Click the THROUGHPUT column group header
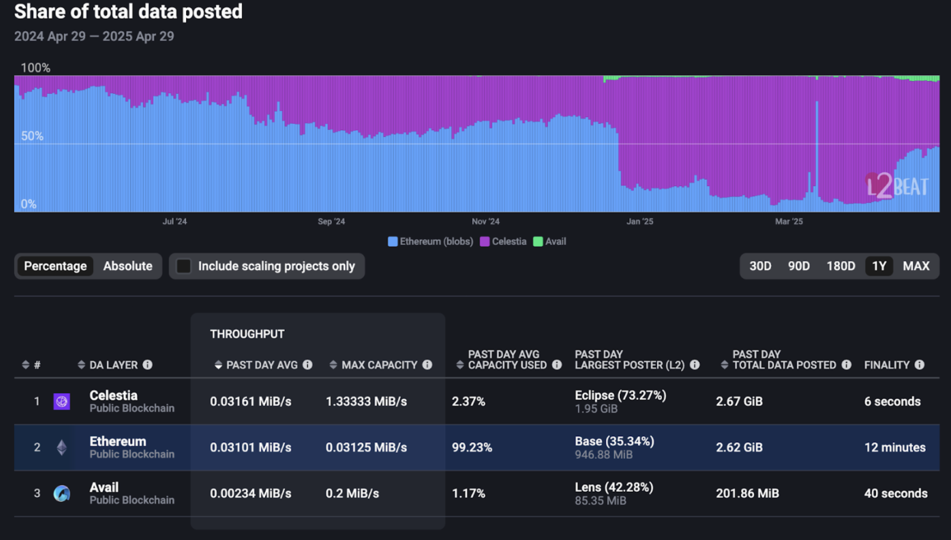This screenshot has height=540, width=951. pos(247,334)
